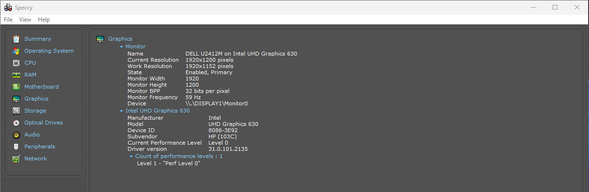
Task: Click the Monitor Frequency label
Action: [152, 97]
